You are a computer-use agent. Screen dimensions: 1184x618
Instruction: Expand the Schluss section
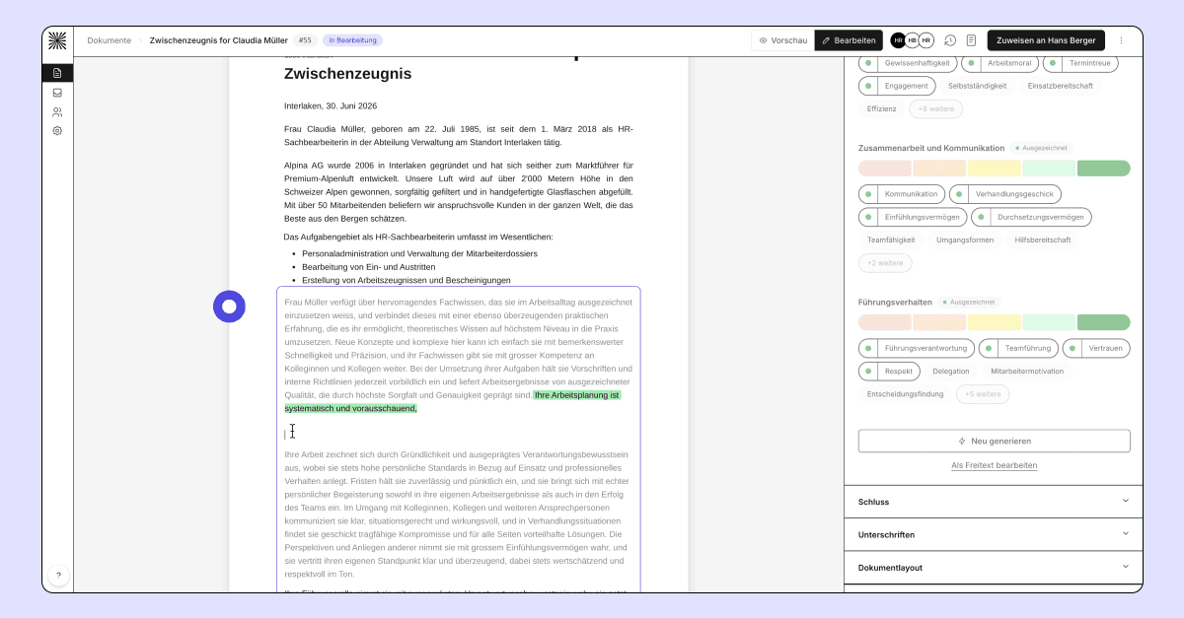click(994, 502)
